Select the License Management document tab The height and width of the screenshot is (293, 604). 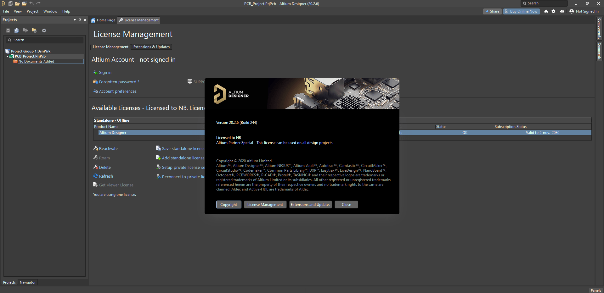(139, 20)
